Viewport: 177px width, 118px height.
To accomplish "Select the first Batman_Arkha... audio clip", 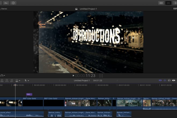I will click(55, 114).
